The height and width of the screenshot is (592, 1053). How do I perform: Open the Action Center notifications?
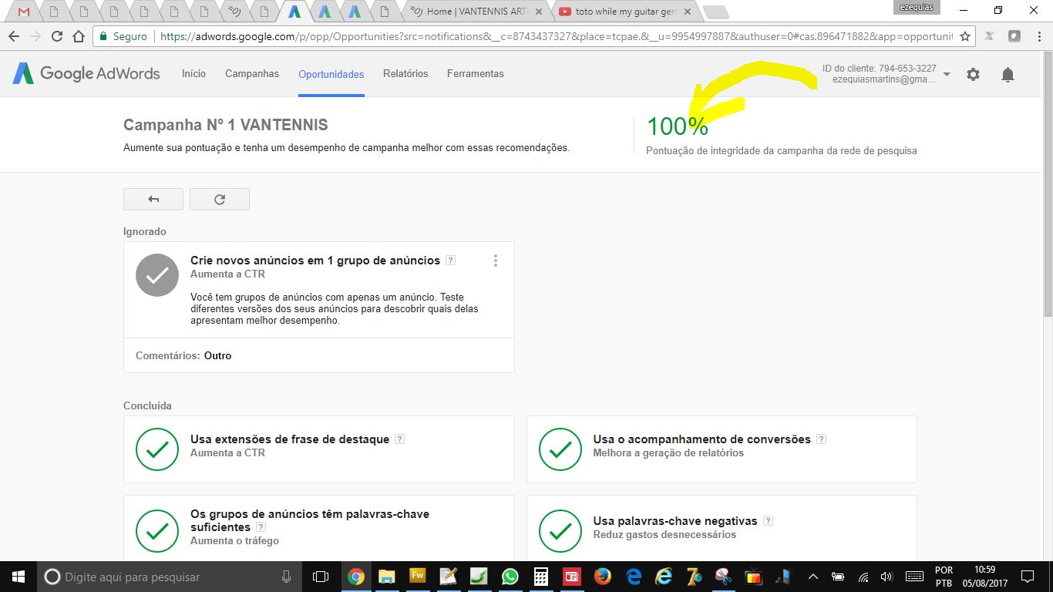(x=1027, y=577)
